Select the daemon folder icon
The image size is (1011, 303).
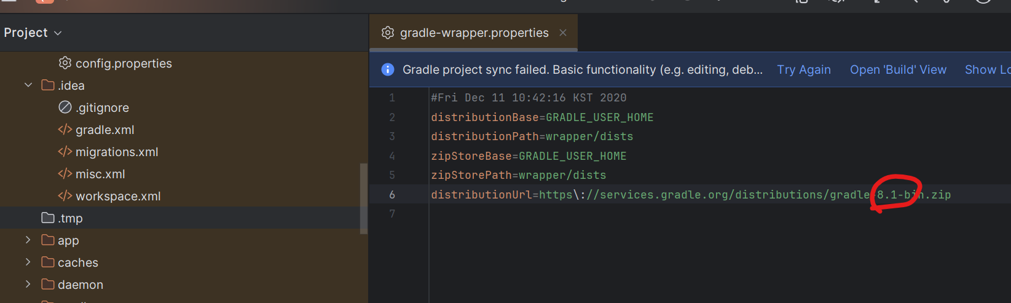tap(48, 284)
